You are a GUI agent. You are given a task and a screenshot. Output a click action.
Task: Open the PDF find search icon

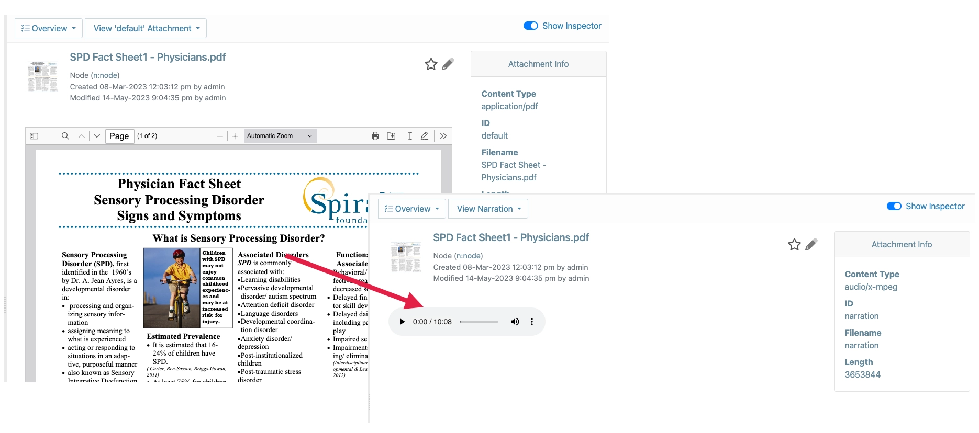65,136
